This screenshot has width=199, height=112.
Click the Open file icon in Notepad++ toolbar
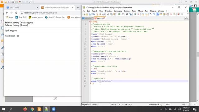[87, 14]
